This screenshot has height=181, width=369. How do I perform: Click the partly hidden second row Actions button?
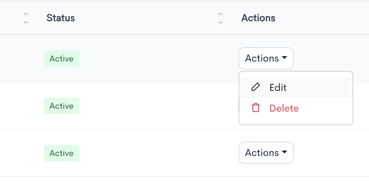pyautogui.click(x=239, y=106)
